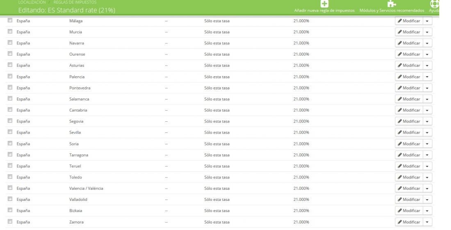451x230 pixels.
Task: Enable the Cantabria row checkbox
Action: point(10,109)
